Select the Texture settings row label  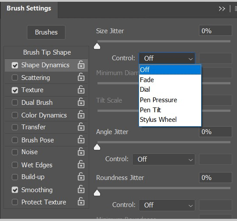pos(32,90)
